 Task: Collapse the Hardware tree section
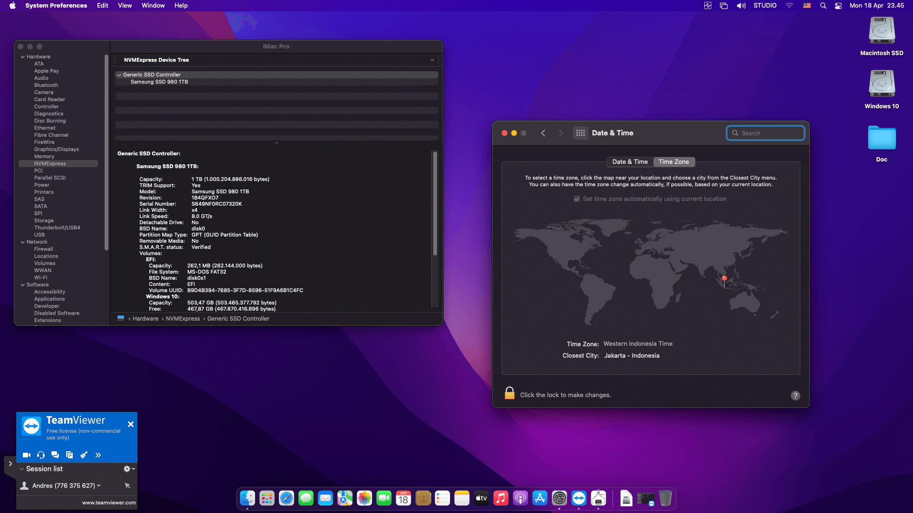click(22, 57)
